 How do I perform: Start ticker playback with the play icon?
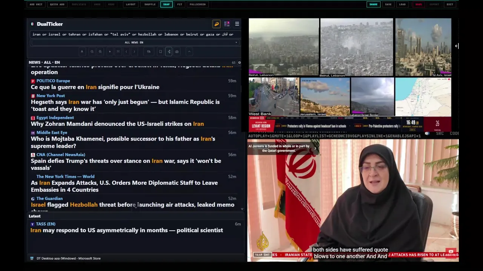[x=110, y=52]
